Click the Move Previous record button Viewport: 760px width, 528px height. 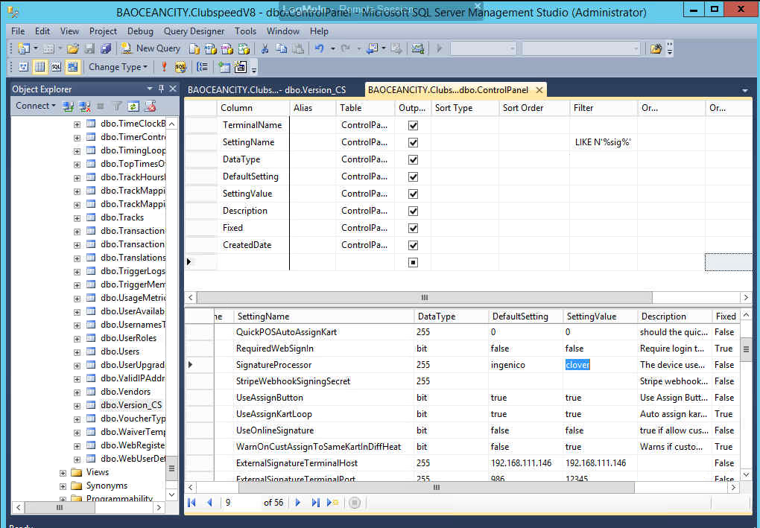(x=209, y=503)
